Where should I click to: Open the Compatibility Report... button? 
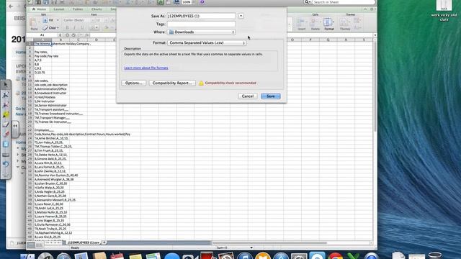[x=172, y=83]
